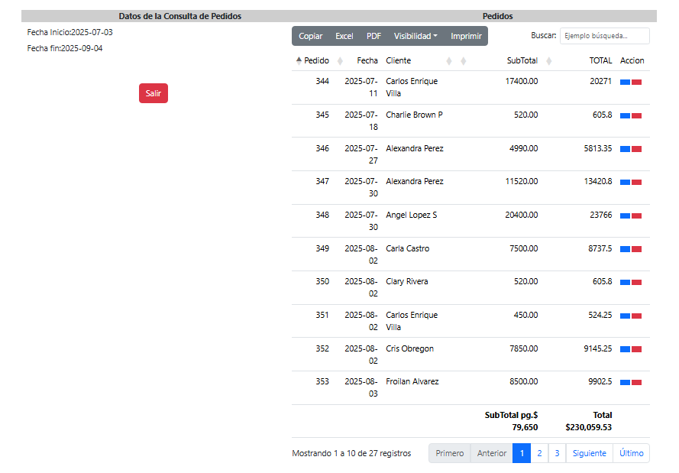Go to page 3 of results
This screenshot has width=679, height=473.
click(x=557, y=453)
